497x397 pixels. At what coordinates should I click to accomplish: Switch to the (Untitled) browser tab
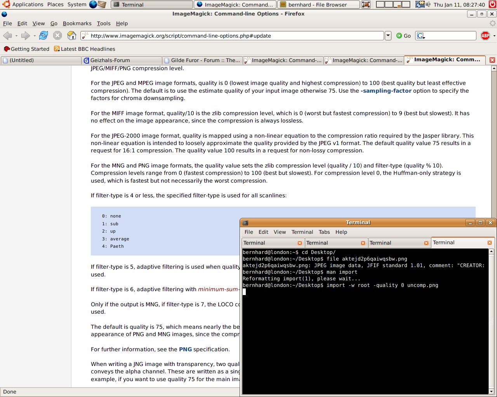click(41, 60)
